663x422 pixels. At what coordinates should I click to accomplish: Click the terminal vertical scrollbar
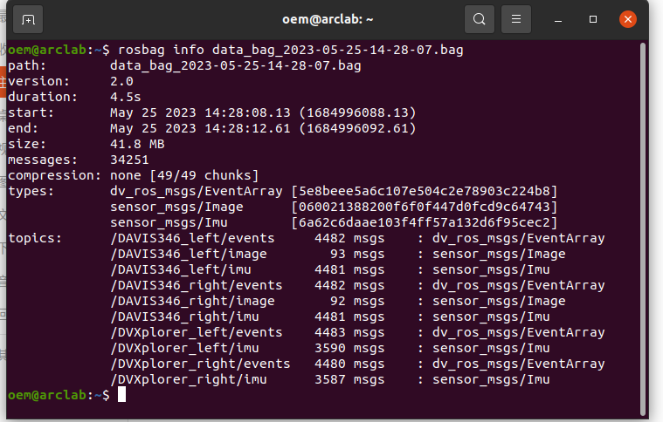643,228
